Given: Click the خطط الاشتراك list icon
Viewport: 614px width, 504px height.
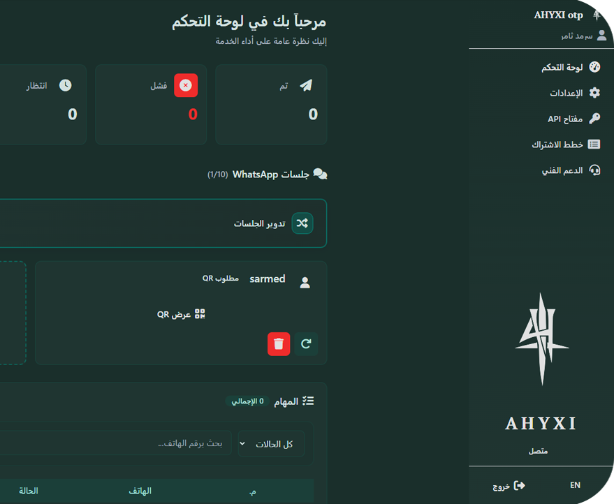Looking at the screenshot, I should tap(594, 144).
